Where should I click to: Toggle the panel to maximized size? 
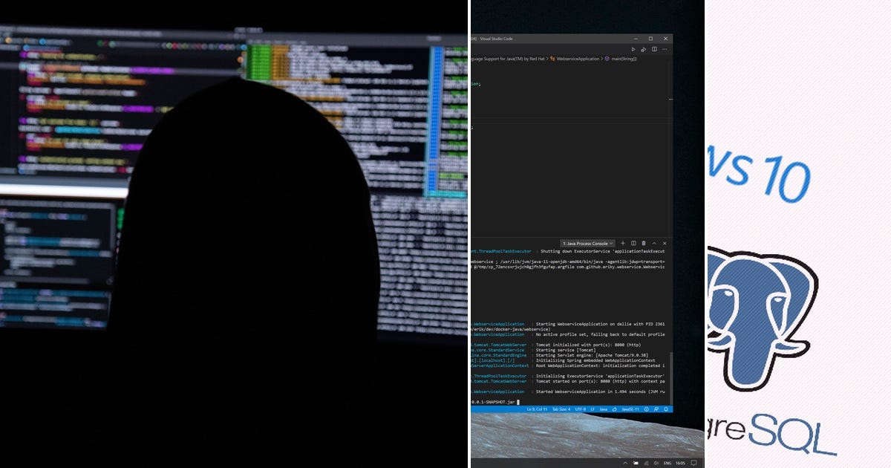pyautogui.click(x=655, y=243)
